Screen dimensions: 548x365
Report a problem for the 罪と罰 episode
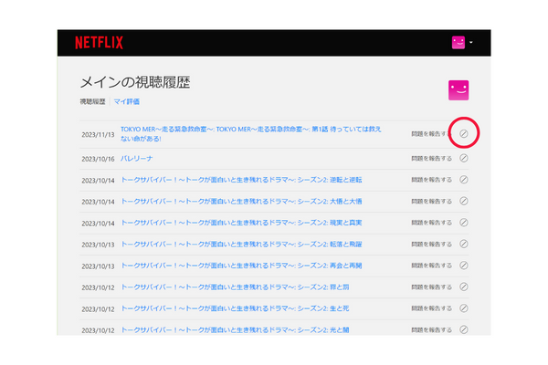pyautogui.click(x=431, y=287)
